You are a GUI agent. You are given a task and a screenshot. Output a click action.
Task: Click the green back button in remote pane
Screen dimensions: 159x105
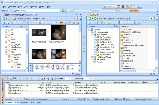4,19
